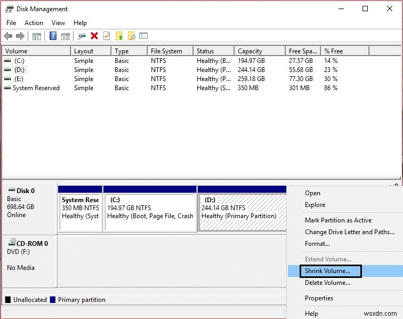Click the red X delete icon
The image size is (403, 319).
94,36
